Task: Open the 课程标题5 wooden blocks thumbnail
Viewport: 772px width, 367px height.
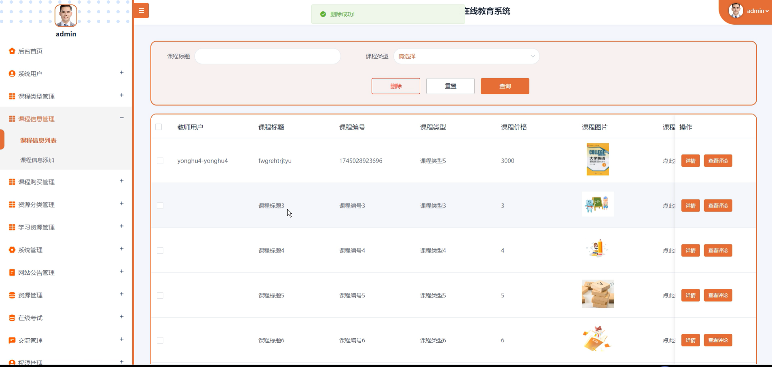Action: tap(598, 294)
